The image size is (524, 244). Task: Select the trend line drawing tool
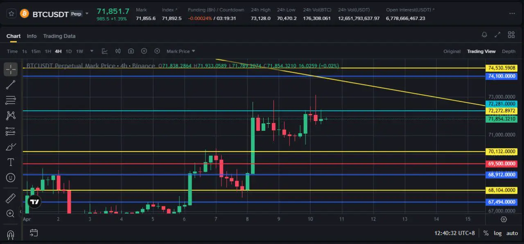point(11,85)
